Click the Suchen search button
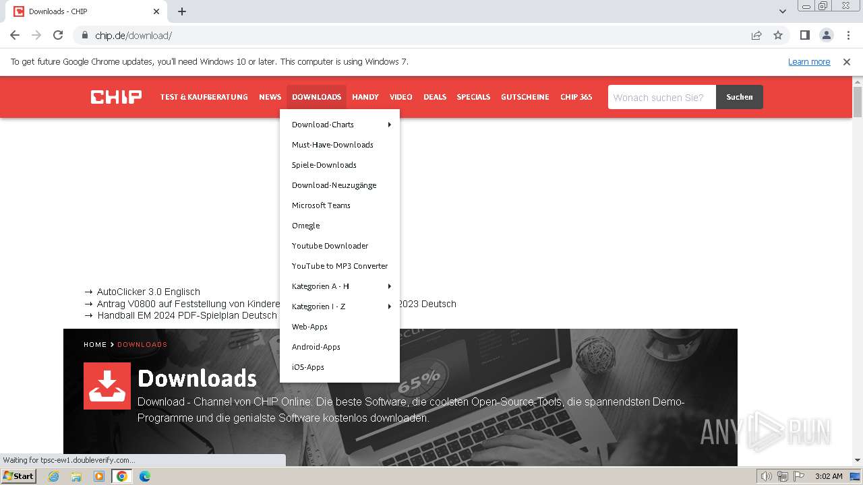Image resolution: width=863 pixels, height=485 pixels. tap(740, 97)
